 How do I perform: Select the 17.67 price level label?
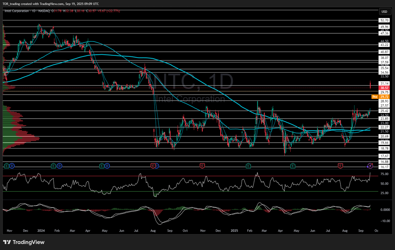pyautogui.click(x=384, y=156)
